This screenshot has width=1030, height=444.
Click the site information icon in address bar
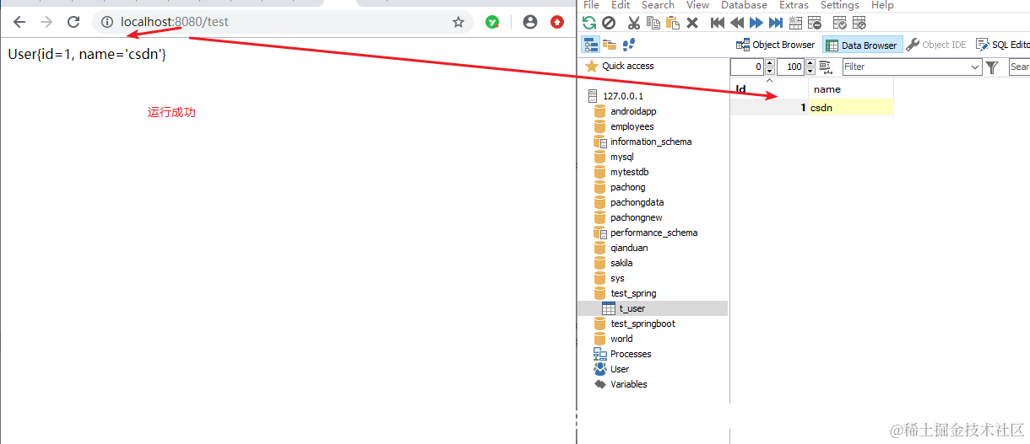pos(107,22)
